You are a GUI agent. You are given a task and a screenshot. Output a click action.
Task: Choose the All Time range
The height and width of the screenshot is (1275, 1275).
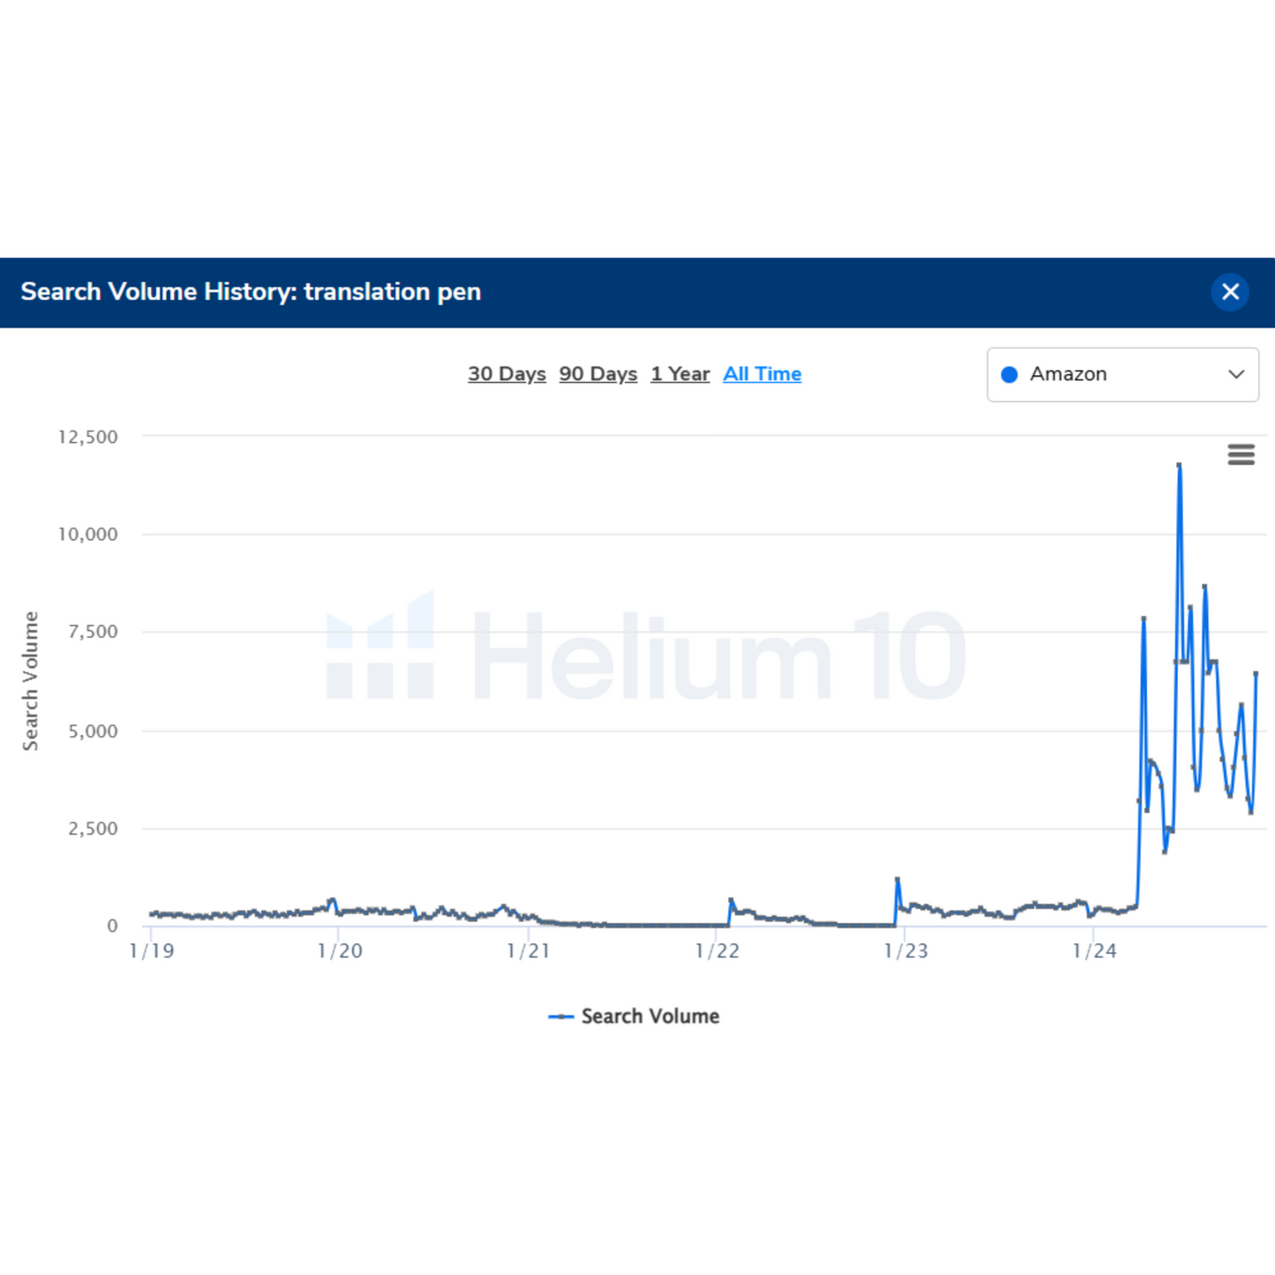[x=762, y=374]
